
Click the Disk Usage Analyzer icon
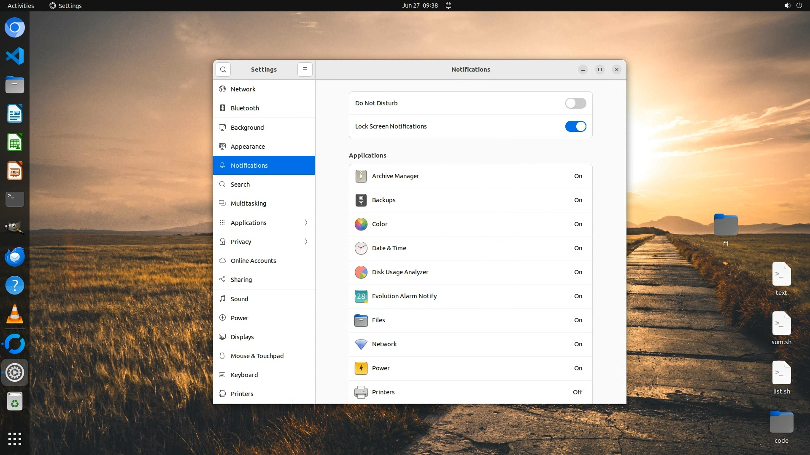tap(361, 272)
